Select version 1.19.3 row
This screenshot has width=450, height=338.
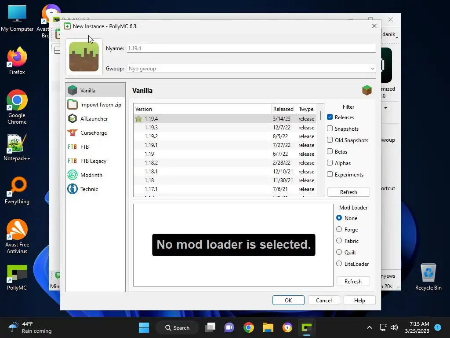[225, 127]
